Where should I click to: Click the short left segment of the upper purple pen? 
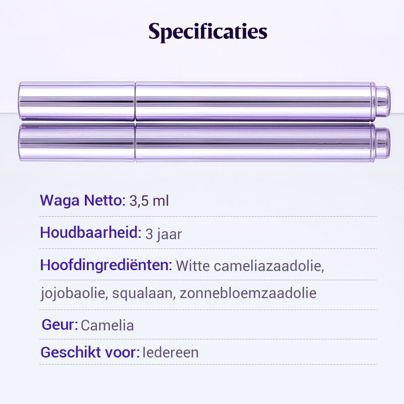77,101
